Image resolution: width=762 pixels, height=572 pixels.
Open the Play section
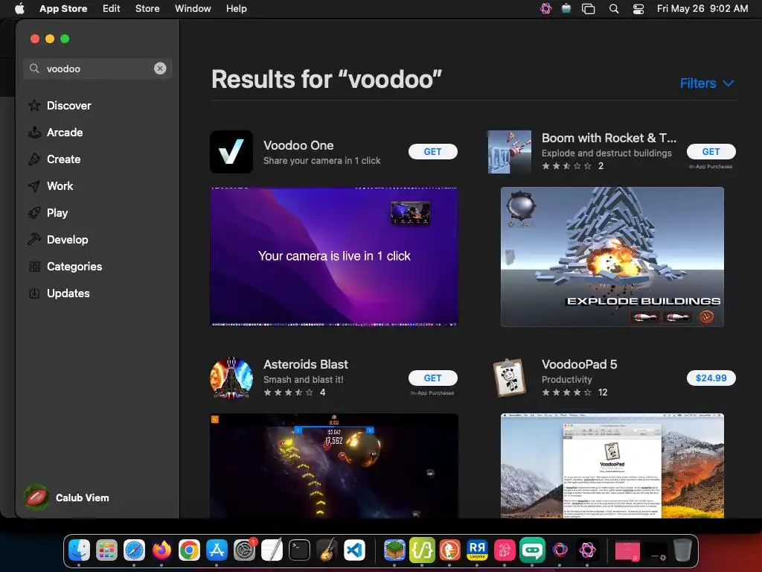57,212
